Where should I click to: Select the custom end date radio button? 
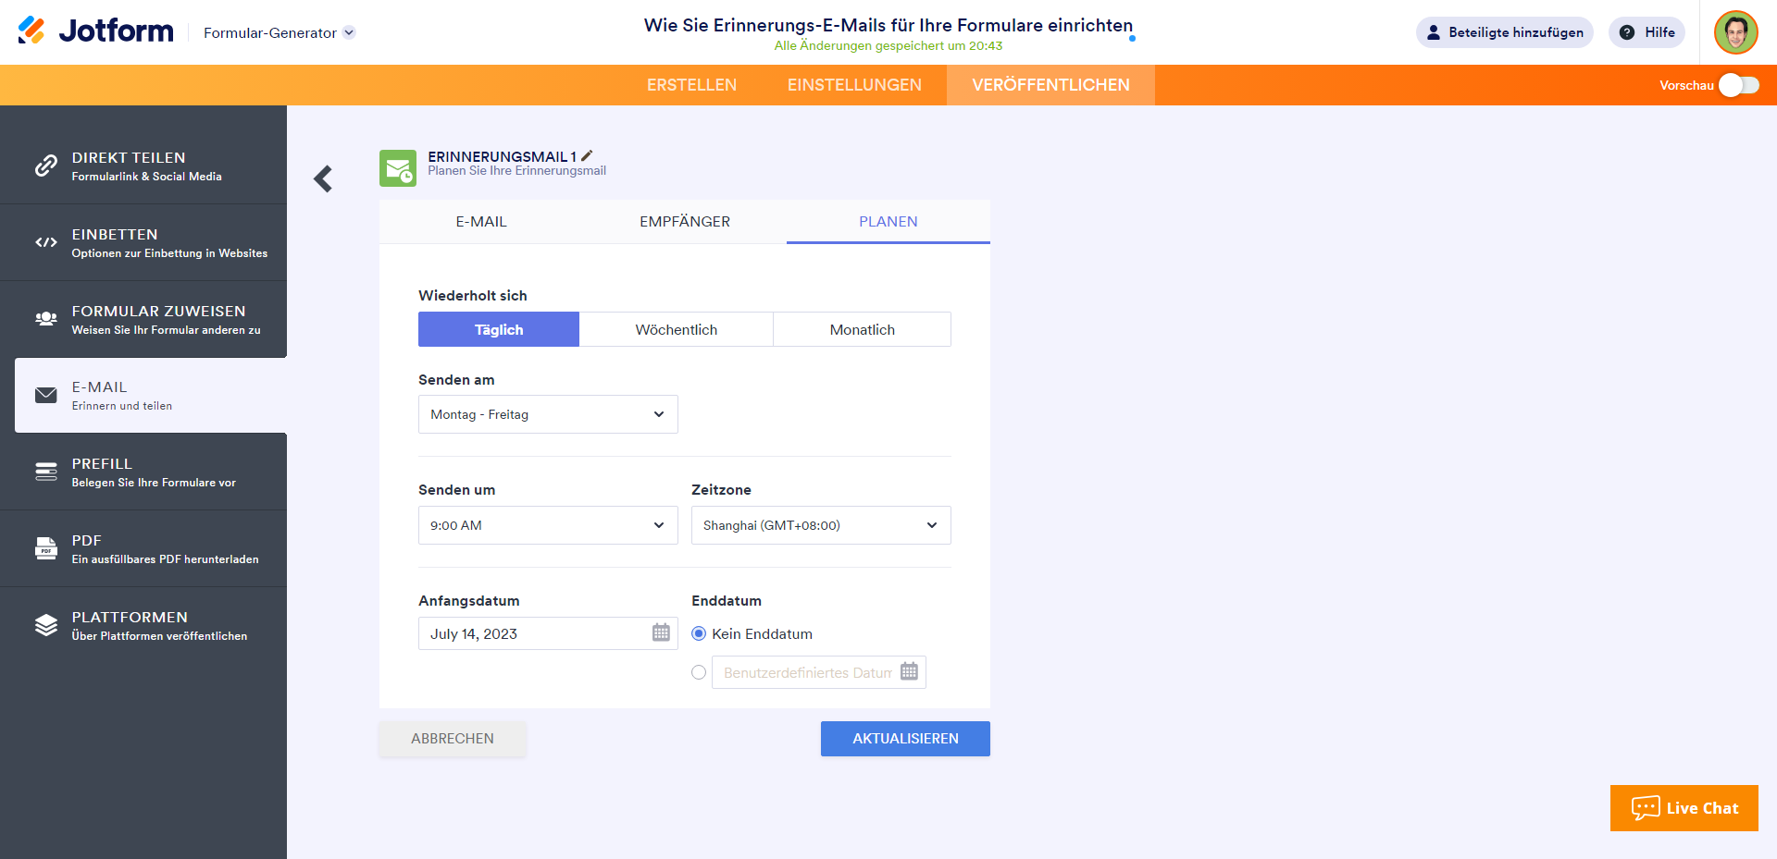point(699,672)
